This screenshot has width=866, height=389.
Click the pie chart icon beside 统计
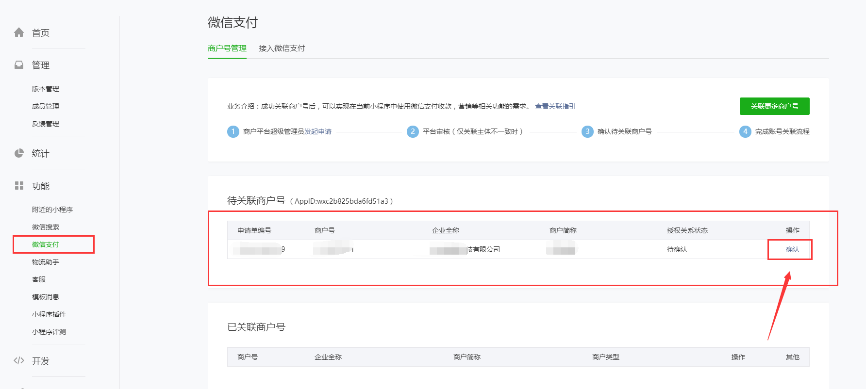(x=19, y=153)
